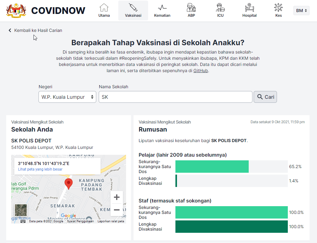The image size is (317, 243).
Task: Zoom in using the map plus control
Action: click(x=116, y=197)
